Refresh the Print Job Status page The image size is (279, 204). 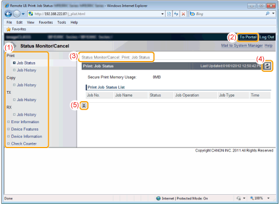click(x=267, y=66)
